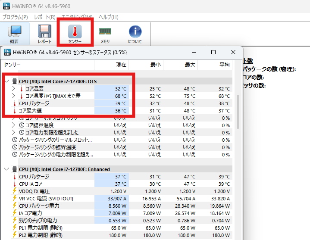Open the 概要 summary toolbar button
Image resolution: width=310 pixels, height=240 pixels.
15,34
